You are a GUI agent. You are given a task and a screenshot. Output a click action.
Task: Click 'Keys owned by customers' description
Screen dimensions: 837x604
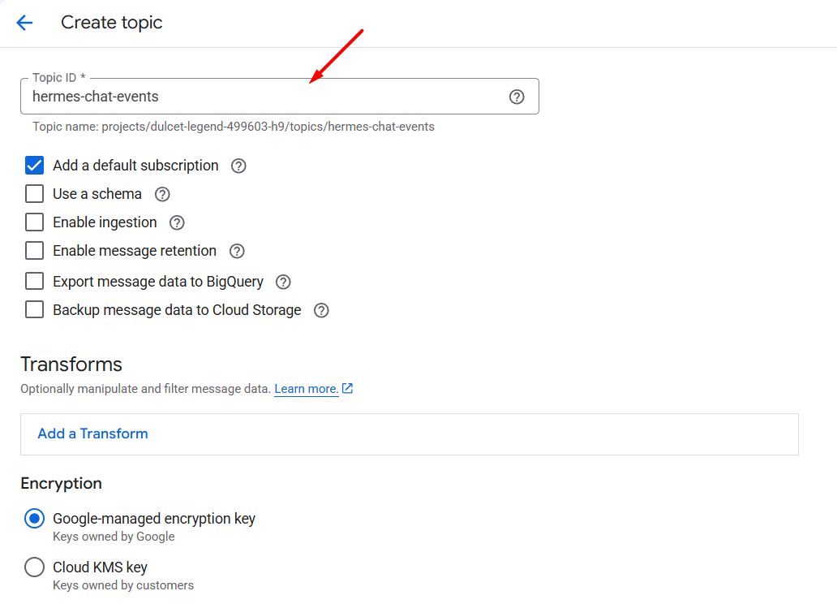123,585
